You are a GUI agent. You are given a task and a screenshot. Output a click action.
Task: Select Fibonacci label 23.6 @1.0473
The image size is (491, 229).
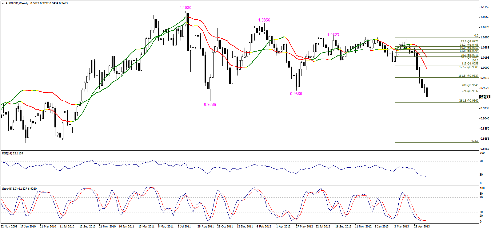(469, 41)
